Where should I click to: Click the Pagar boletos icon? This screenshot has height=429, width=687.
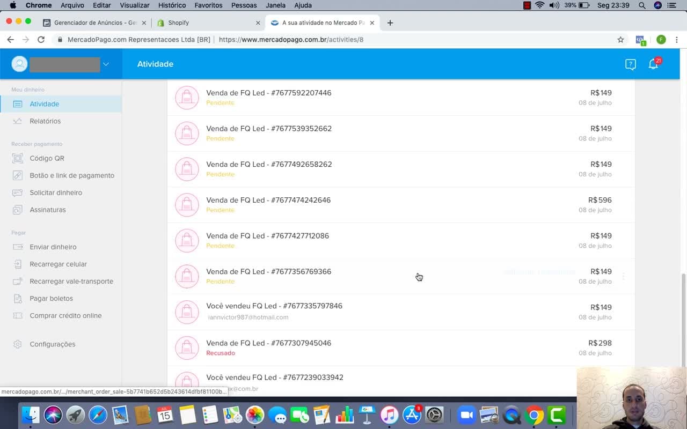(18, 299)
